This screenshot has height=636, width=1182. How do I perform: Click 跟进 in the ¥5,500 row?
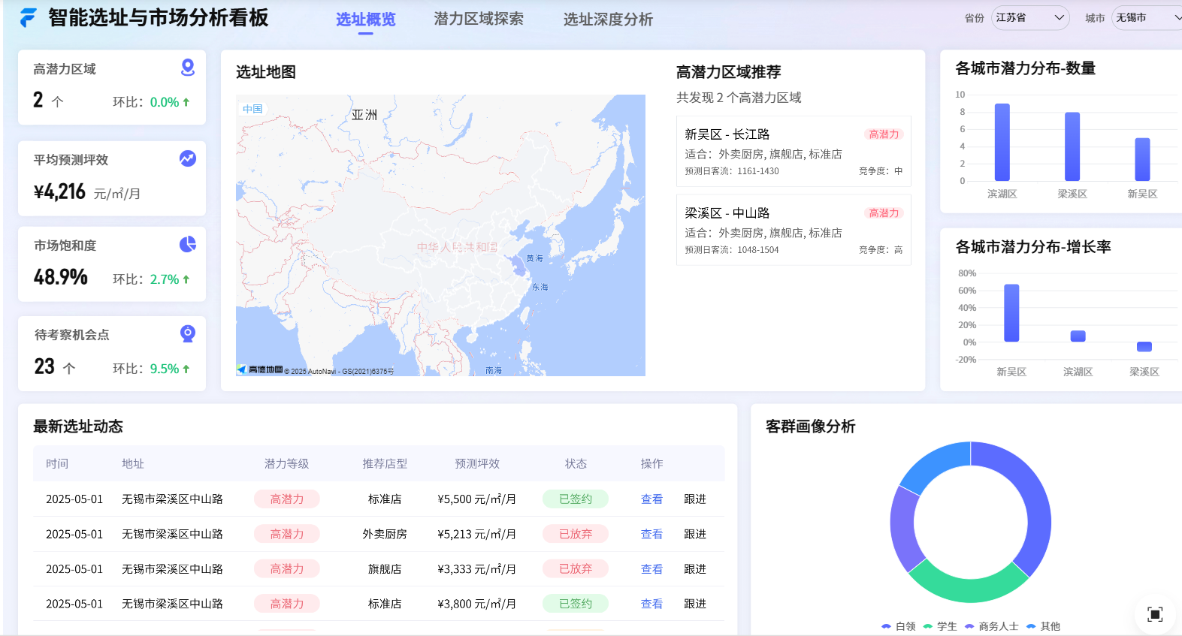[695, 499]
